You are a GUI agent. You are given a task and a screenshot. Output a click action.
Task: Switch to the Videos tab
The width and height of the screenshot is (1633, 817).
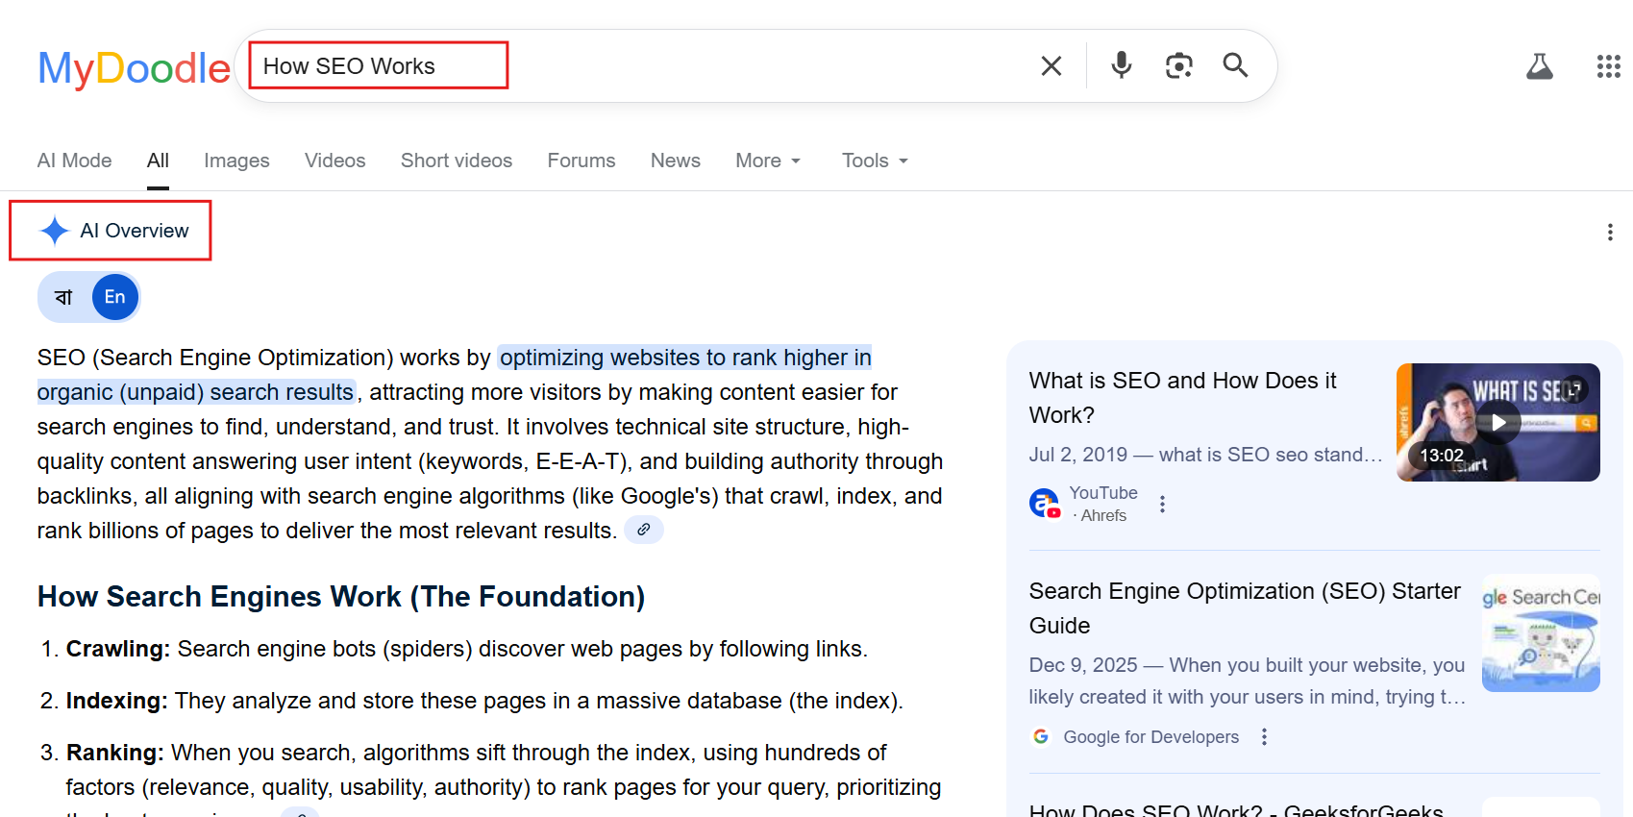[x=335, y=161]
